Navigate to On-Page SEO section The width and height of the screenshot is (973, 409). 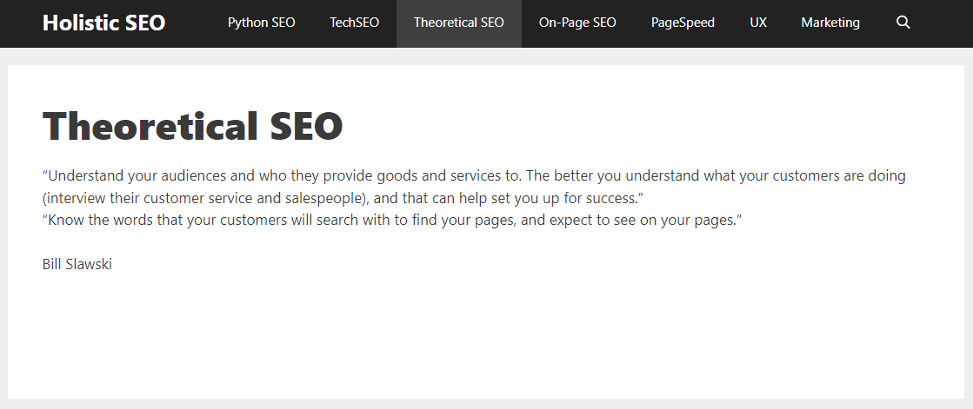tap(577, 23)
